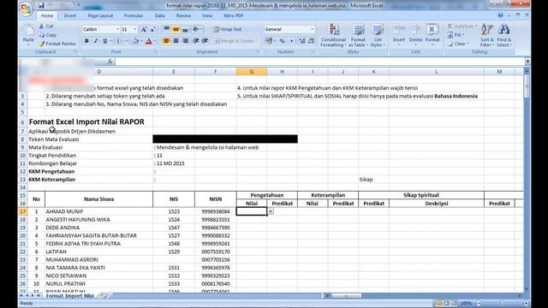Increase the cell indent
Screen dimensions: 548x308
click(x=205, y=41)
